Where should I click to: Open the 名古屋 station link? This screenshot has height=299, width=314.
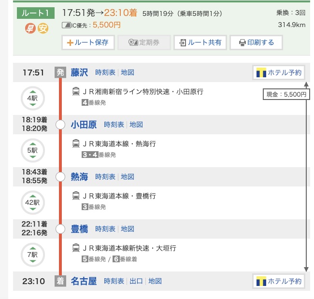pos(84,281)
